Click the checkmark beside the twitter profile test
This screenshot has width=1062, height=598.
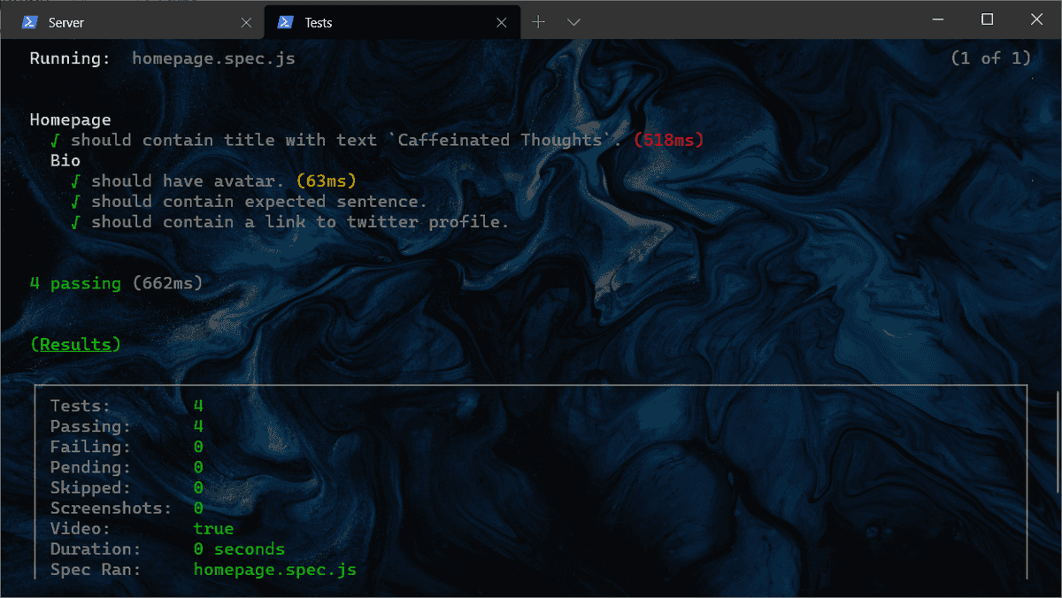76,221
